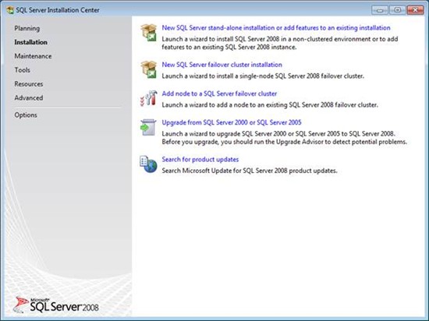Viewport: 429px width, 321px height.
Task: Select the Installation section
Action: click(x=30, y=42)
